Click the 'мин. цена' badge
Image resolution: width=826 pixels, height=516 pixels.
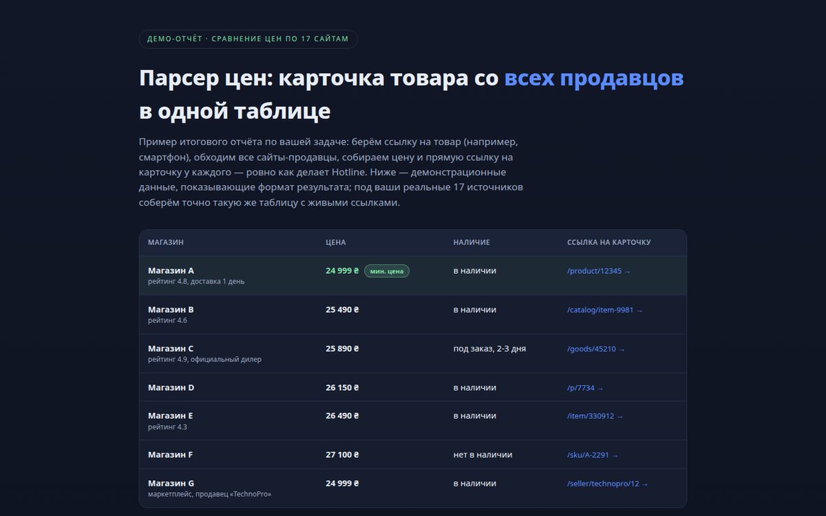tap(387, 271)
